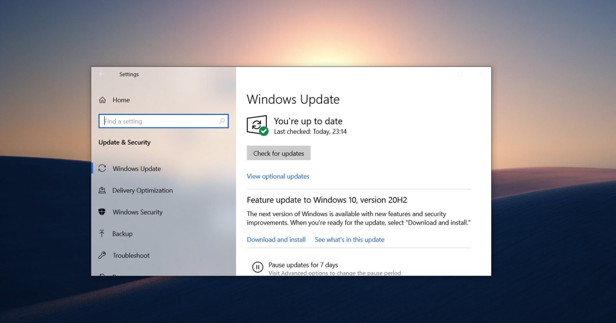Close the Settings window
Image resolution: width=616 pixels, height=323 pixels.
click(x=480, y=74)
